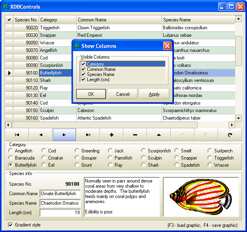Click the previous record navigator arrow
This screenshot has height=232, width=247.
tap(41, 135)
